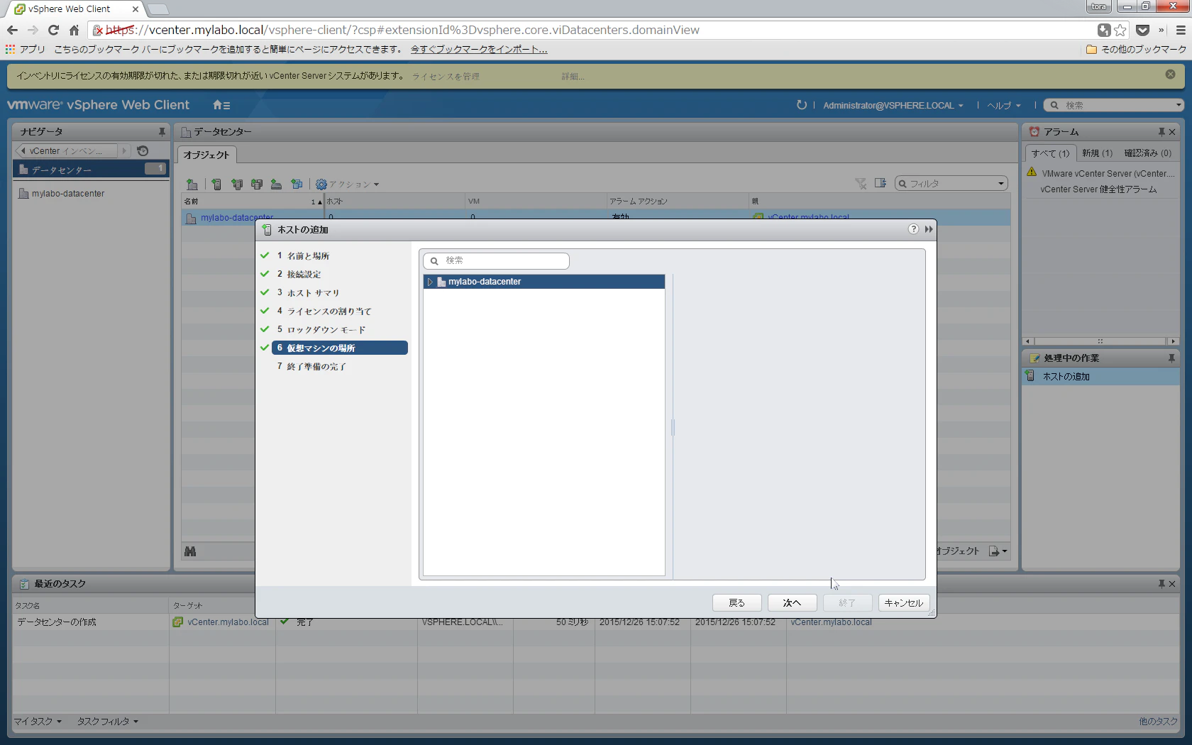Switch to the Objects tab

[x=206, y=155]
